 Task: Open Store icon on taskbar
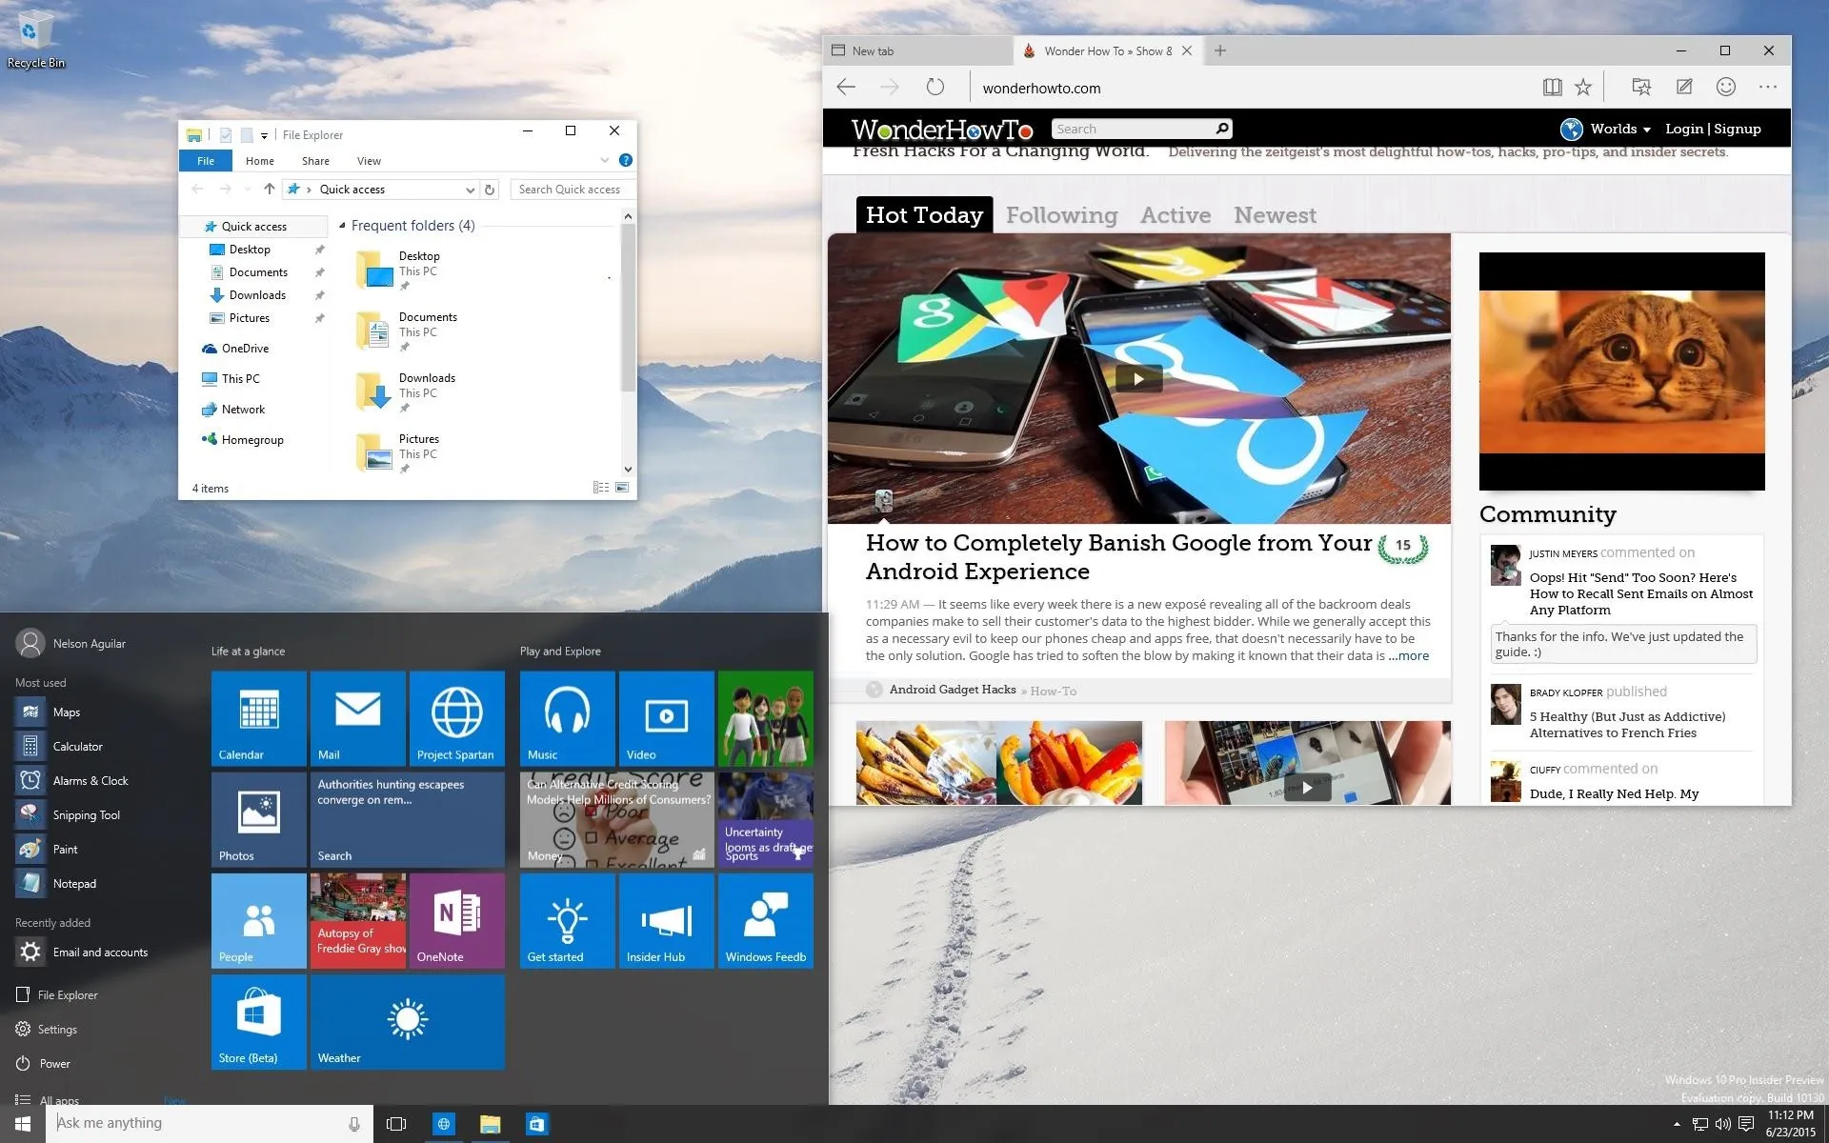(536, 1124)
